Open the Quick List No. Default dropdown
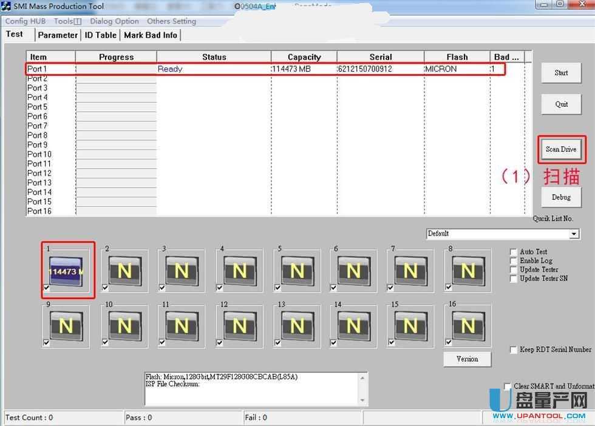595x426 pixels. point(574,234)
